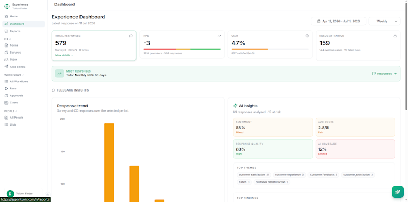Screen dimensions: 408x202
Task: Open the Inbox icon in sidebar
Action: [7, 60]
